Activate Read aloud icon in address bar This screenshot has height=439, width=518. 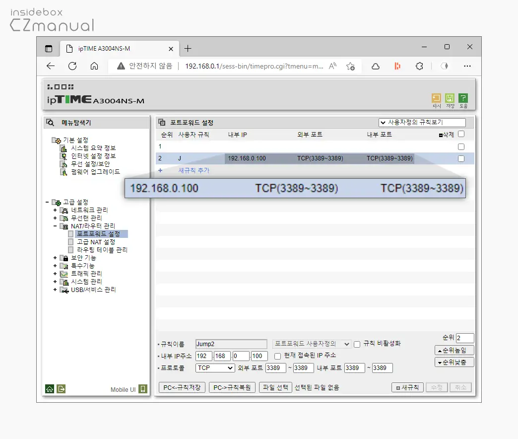coord(332,66)
